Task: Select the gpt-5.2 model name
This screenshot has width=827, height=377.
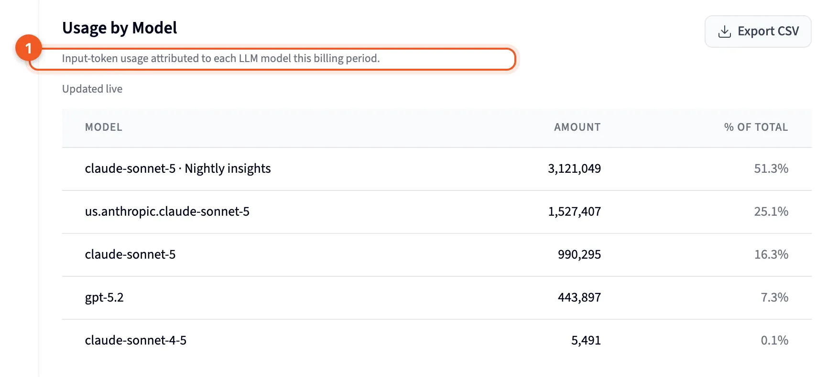Action: 104,298
